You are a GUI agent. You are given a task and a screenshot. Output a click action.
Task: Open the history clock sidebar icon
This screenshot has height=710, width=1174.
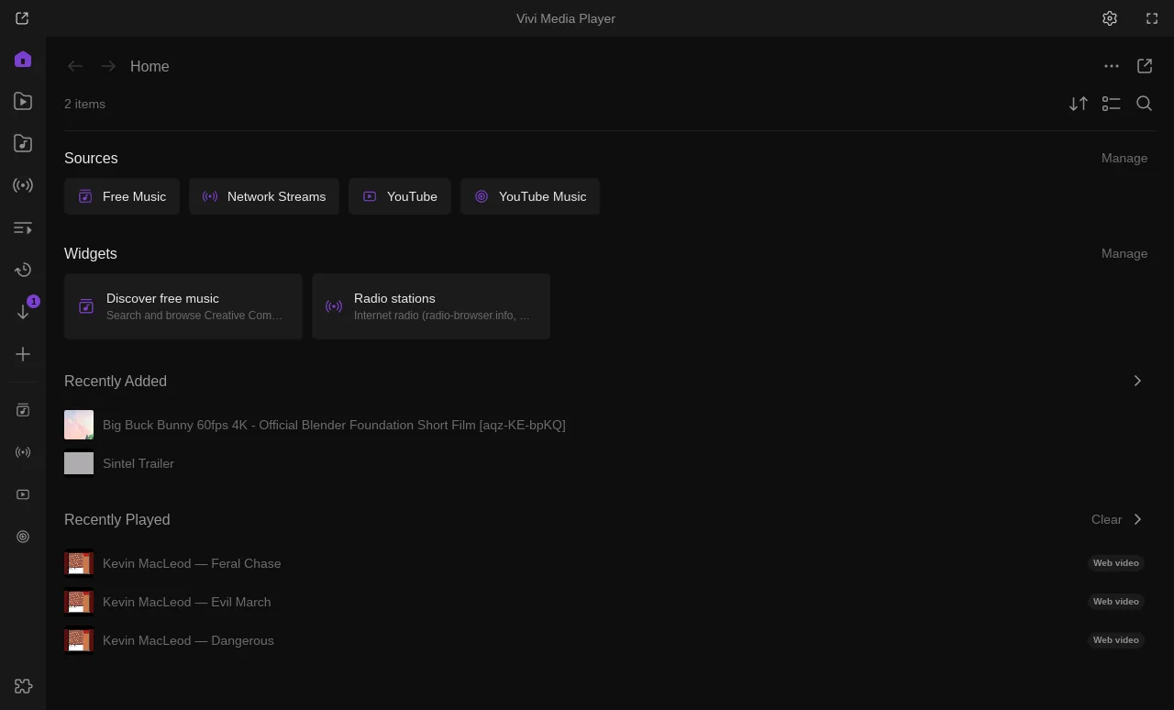click(x=23, y=270)
